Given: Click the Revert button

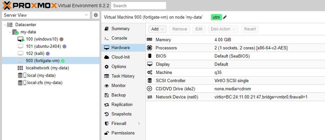Looking at the screenshot, I should point(250,29).
